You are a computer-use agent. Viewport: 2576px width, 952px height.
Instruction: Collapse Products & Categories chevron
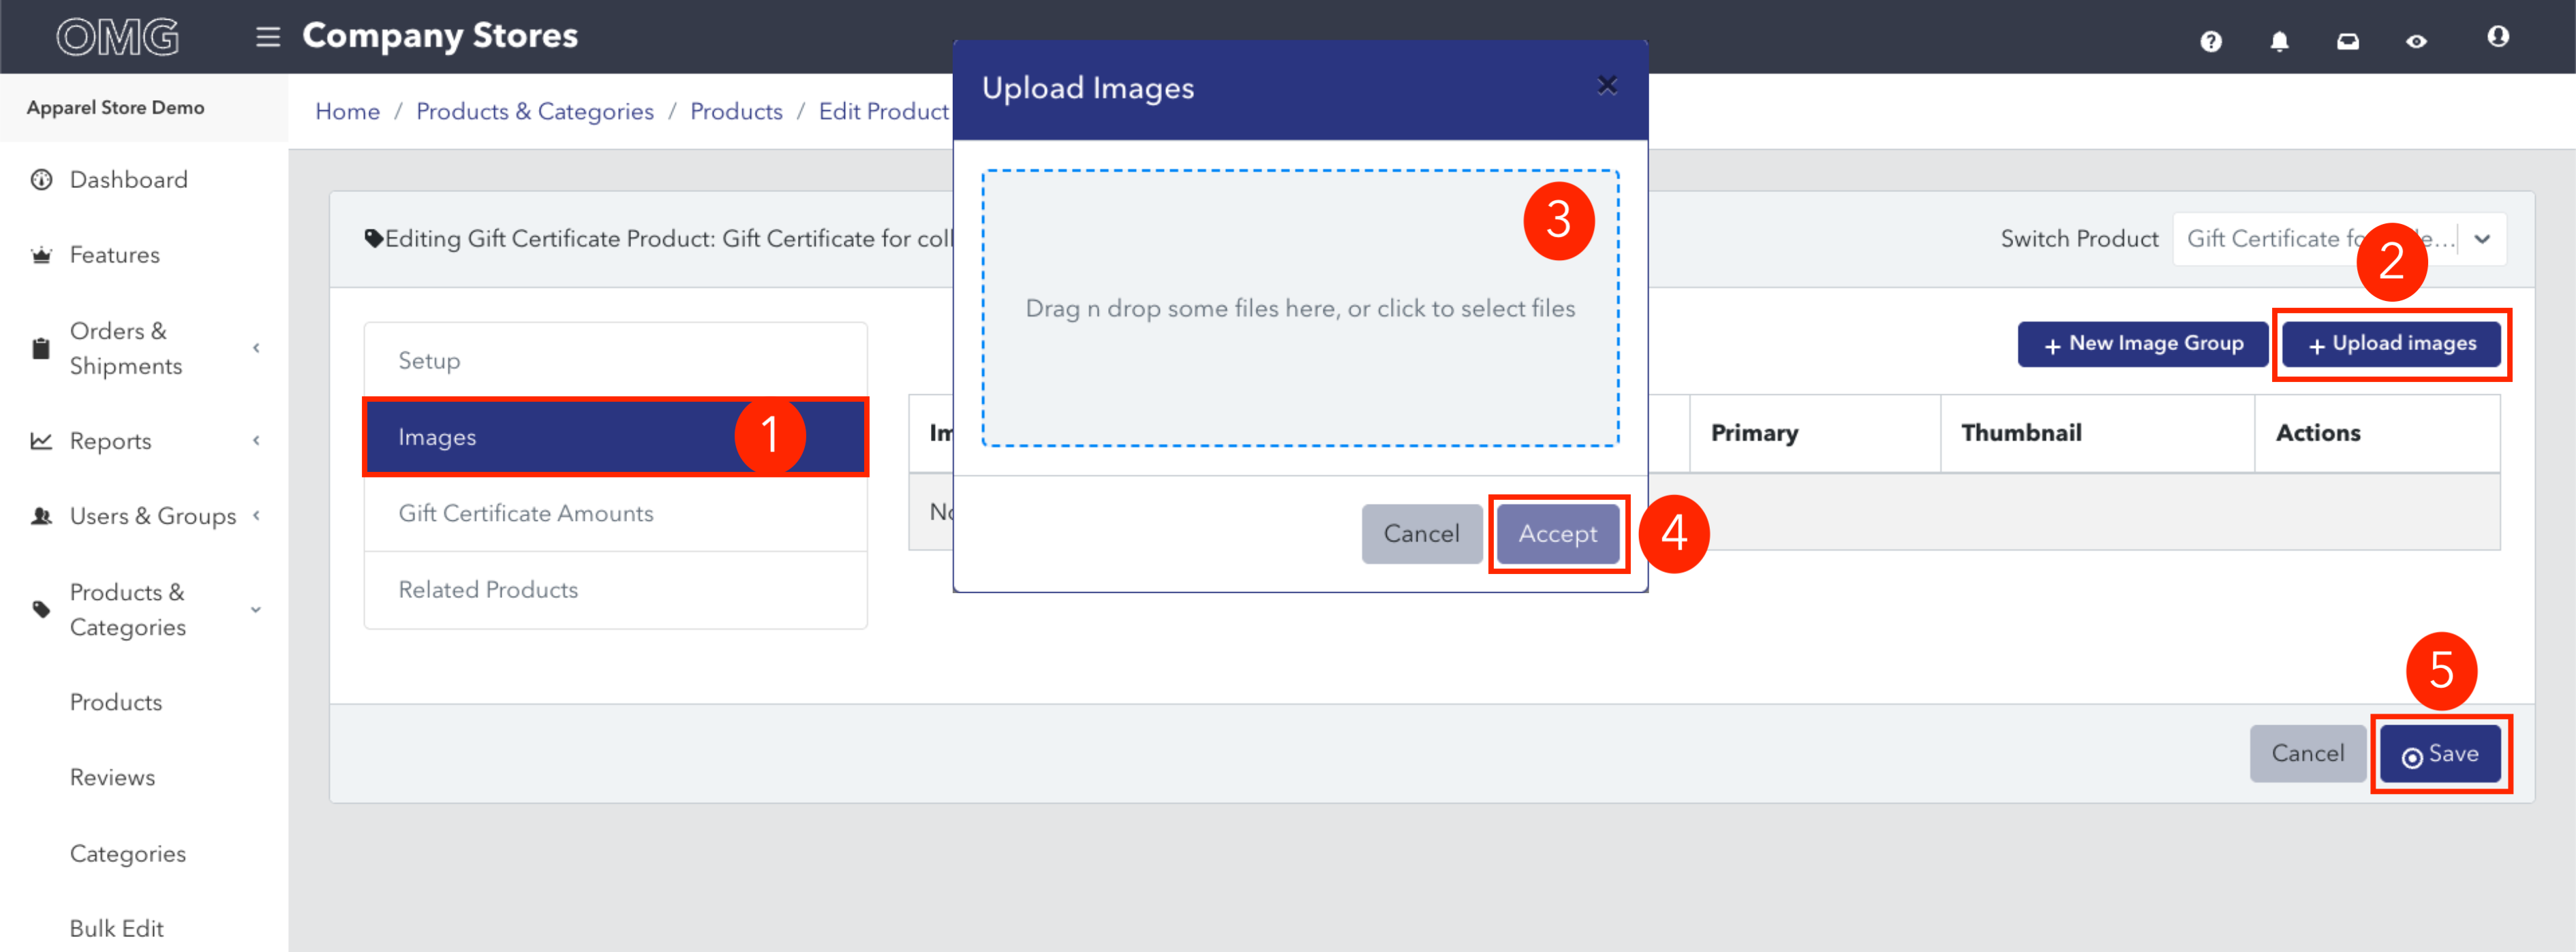tap(256, 609)
